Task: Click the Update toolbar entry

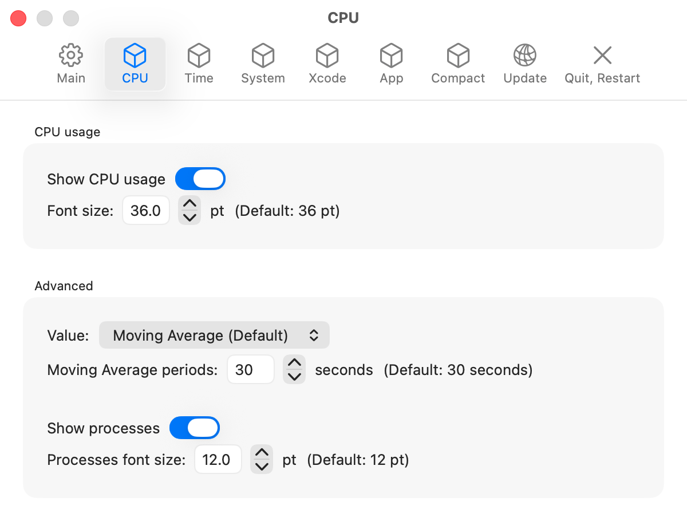Action: (x=524, y=63)
